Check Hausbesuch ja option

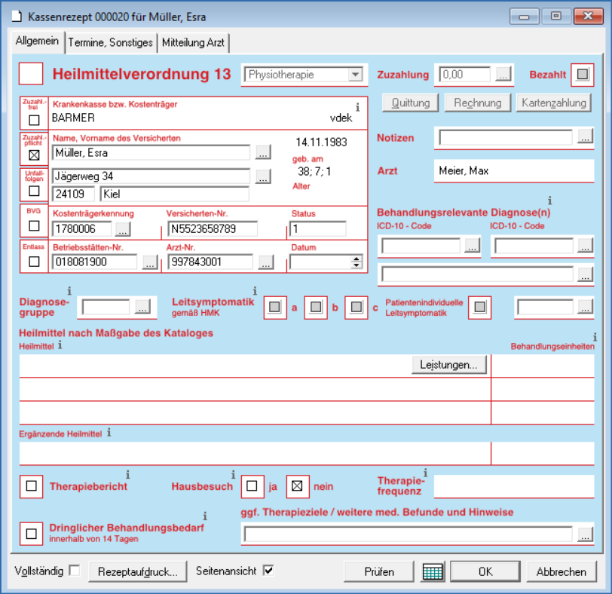tap(252, 486)
